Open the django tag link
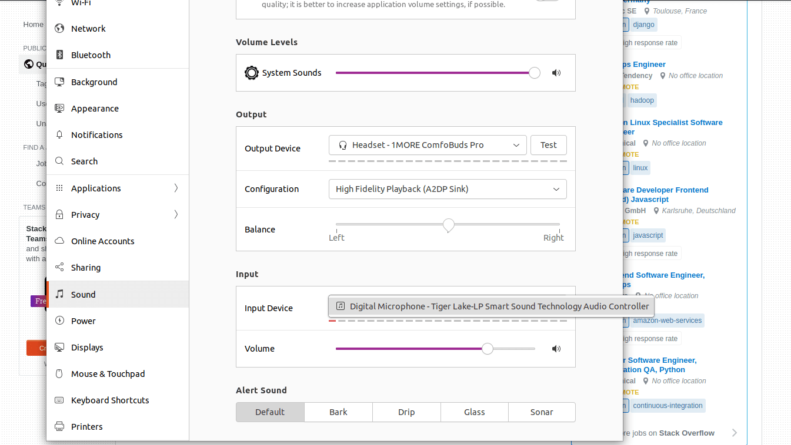Image resolution: width=791 pixels, height=445 pixels. coord(643,25)
